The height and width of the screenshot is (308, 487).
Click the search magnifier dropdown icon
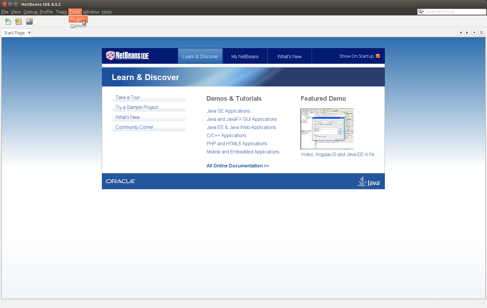point(421,12)
